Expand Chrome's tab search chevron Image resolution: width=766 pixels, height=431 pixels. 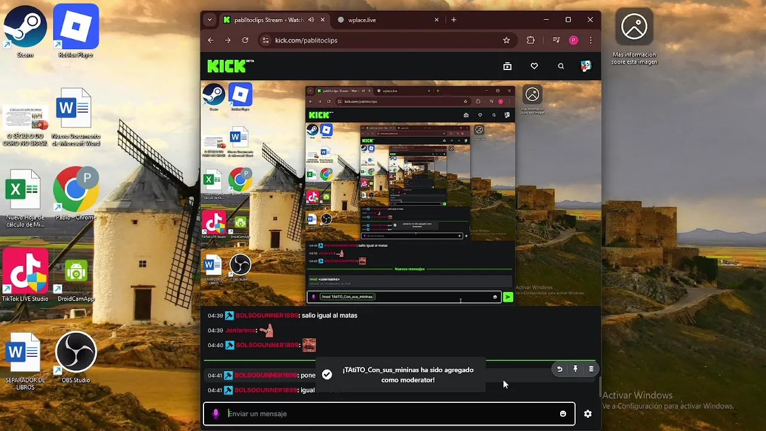click(x=209, y=20)
